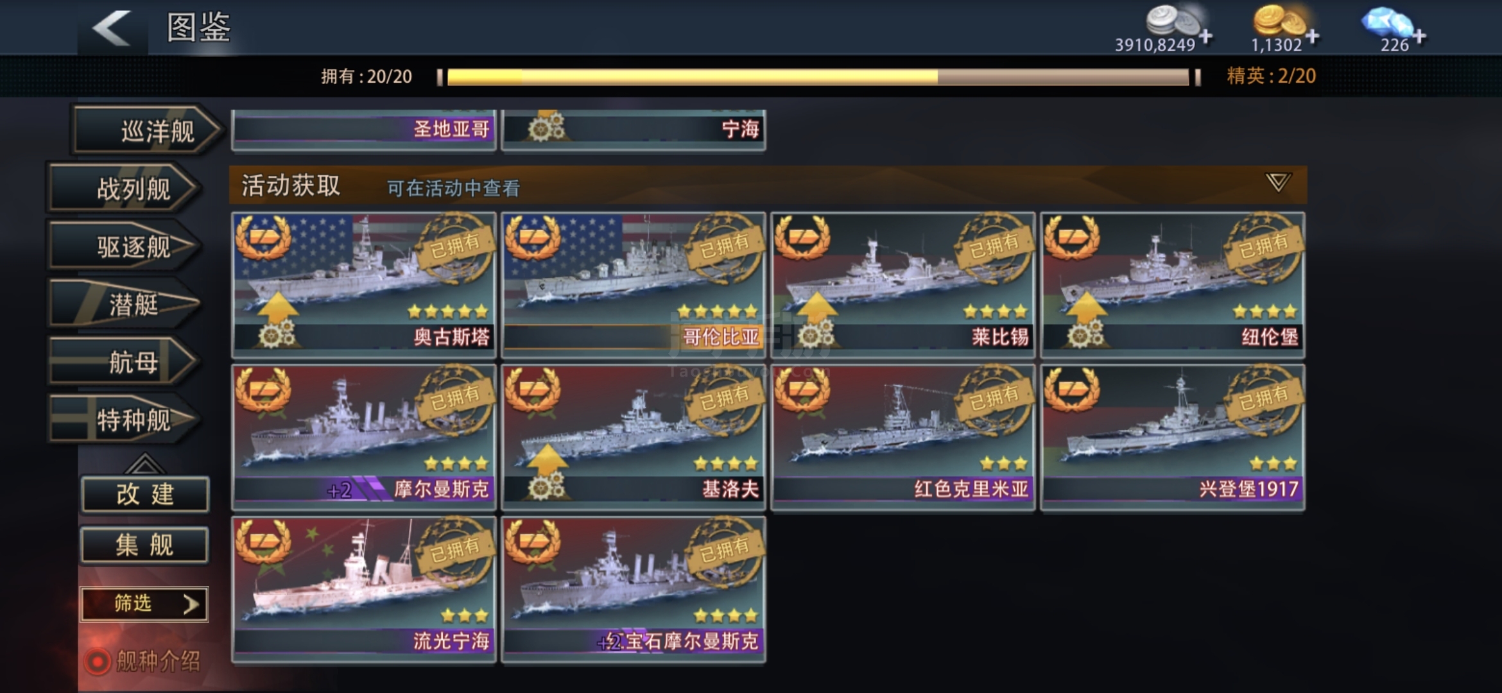Open the 哥伦比亚 ship card
Viewport: 1502px width, 693px height.
(634, 285)
